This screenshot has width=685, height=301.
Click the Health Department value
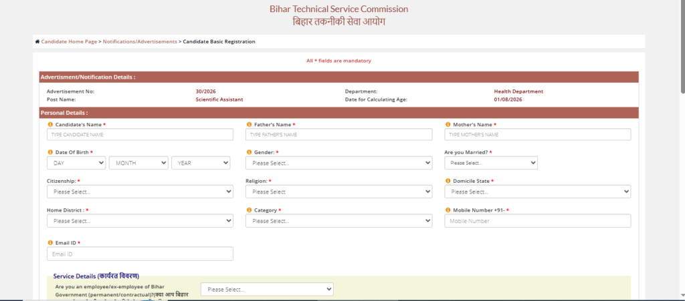coord(518,91)
